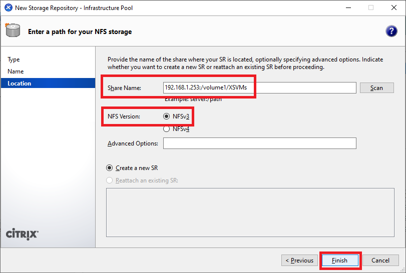406x273 pixels.
Task: Cancel the storage repository wizard
Action: pyautogui.click(x=380, y=260)
